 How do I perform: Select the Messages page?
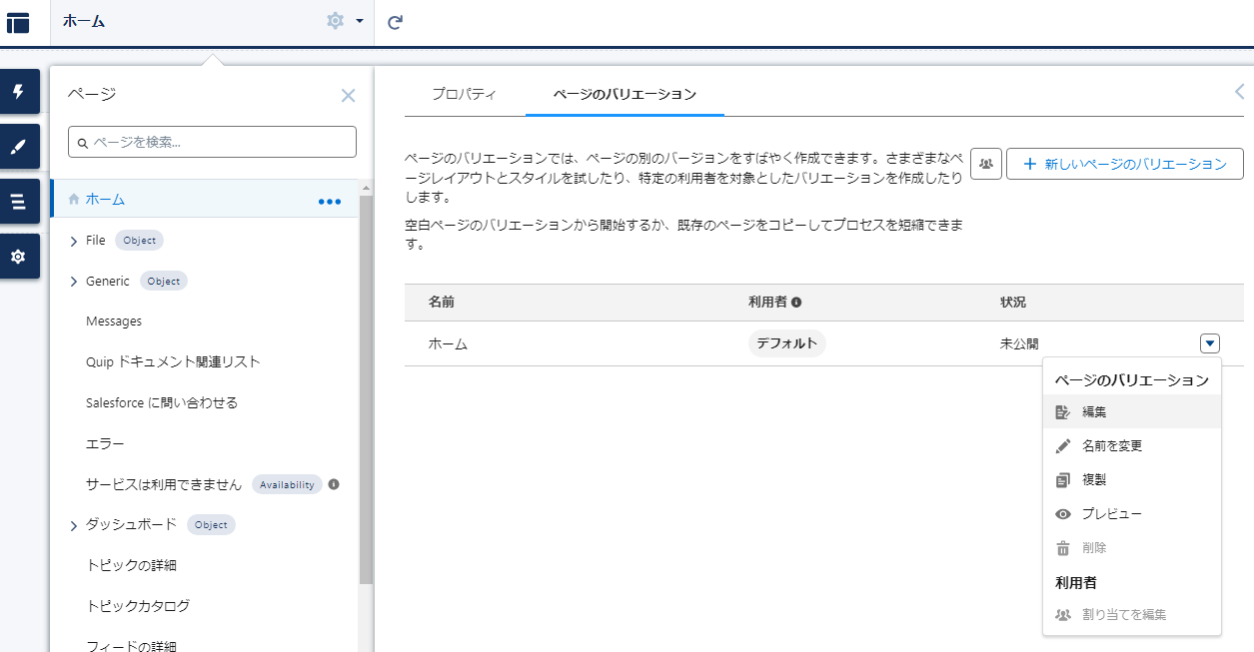(x=114, y=322)
